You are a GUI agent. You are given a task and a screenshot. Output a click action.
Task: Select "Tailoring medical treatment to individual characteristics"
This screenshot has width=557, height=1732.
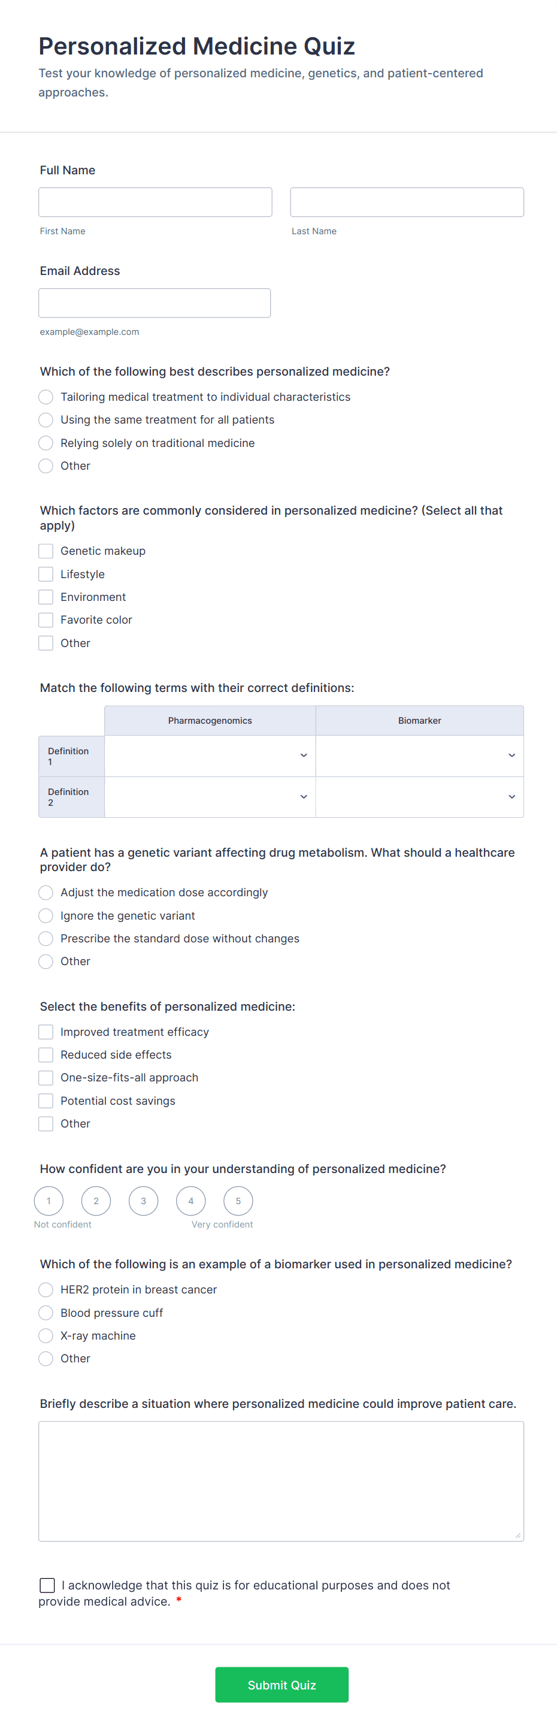coord(45,397)
